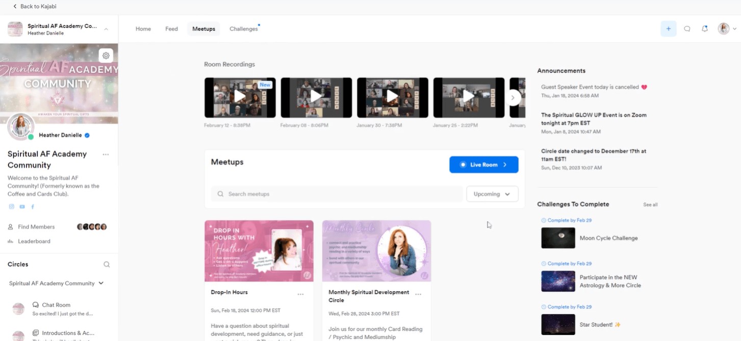Open the Monthly Circle meetup thumbnail
Screen dimensions: 741x341
(376, 251)
